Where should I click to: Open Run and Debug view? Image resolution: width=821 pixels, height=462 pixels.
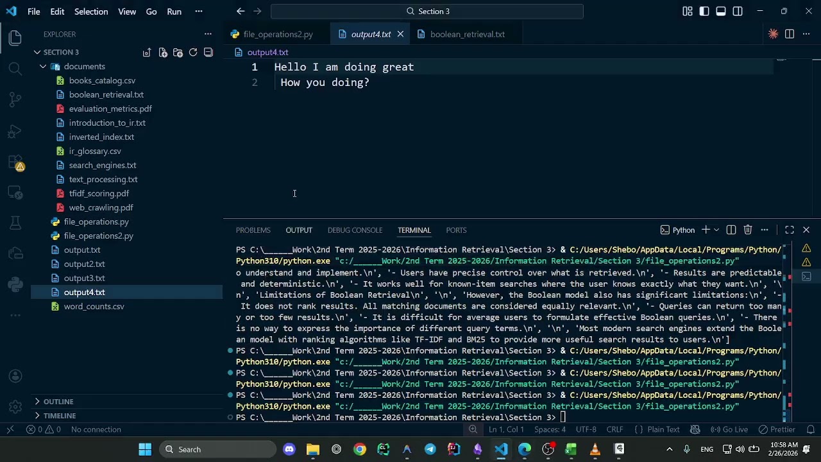click(15, 130)
